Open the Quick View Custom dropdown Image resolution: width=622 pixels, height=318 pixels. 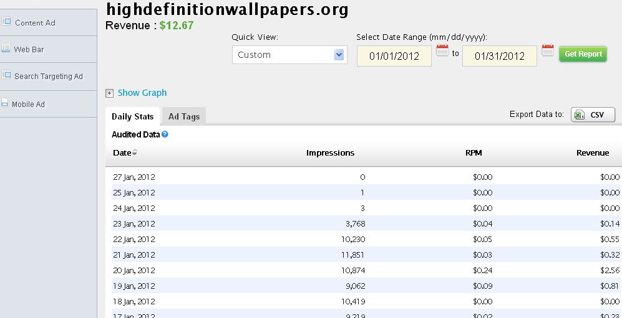pyautogui.click(x=289, y=55)
